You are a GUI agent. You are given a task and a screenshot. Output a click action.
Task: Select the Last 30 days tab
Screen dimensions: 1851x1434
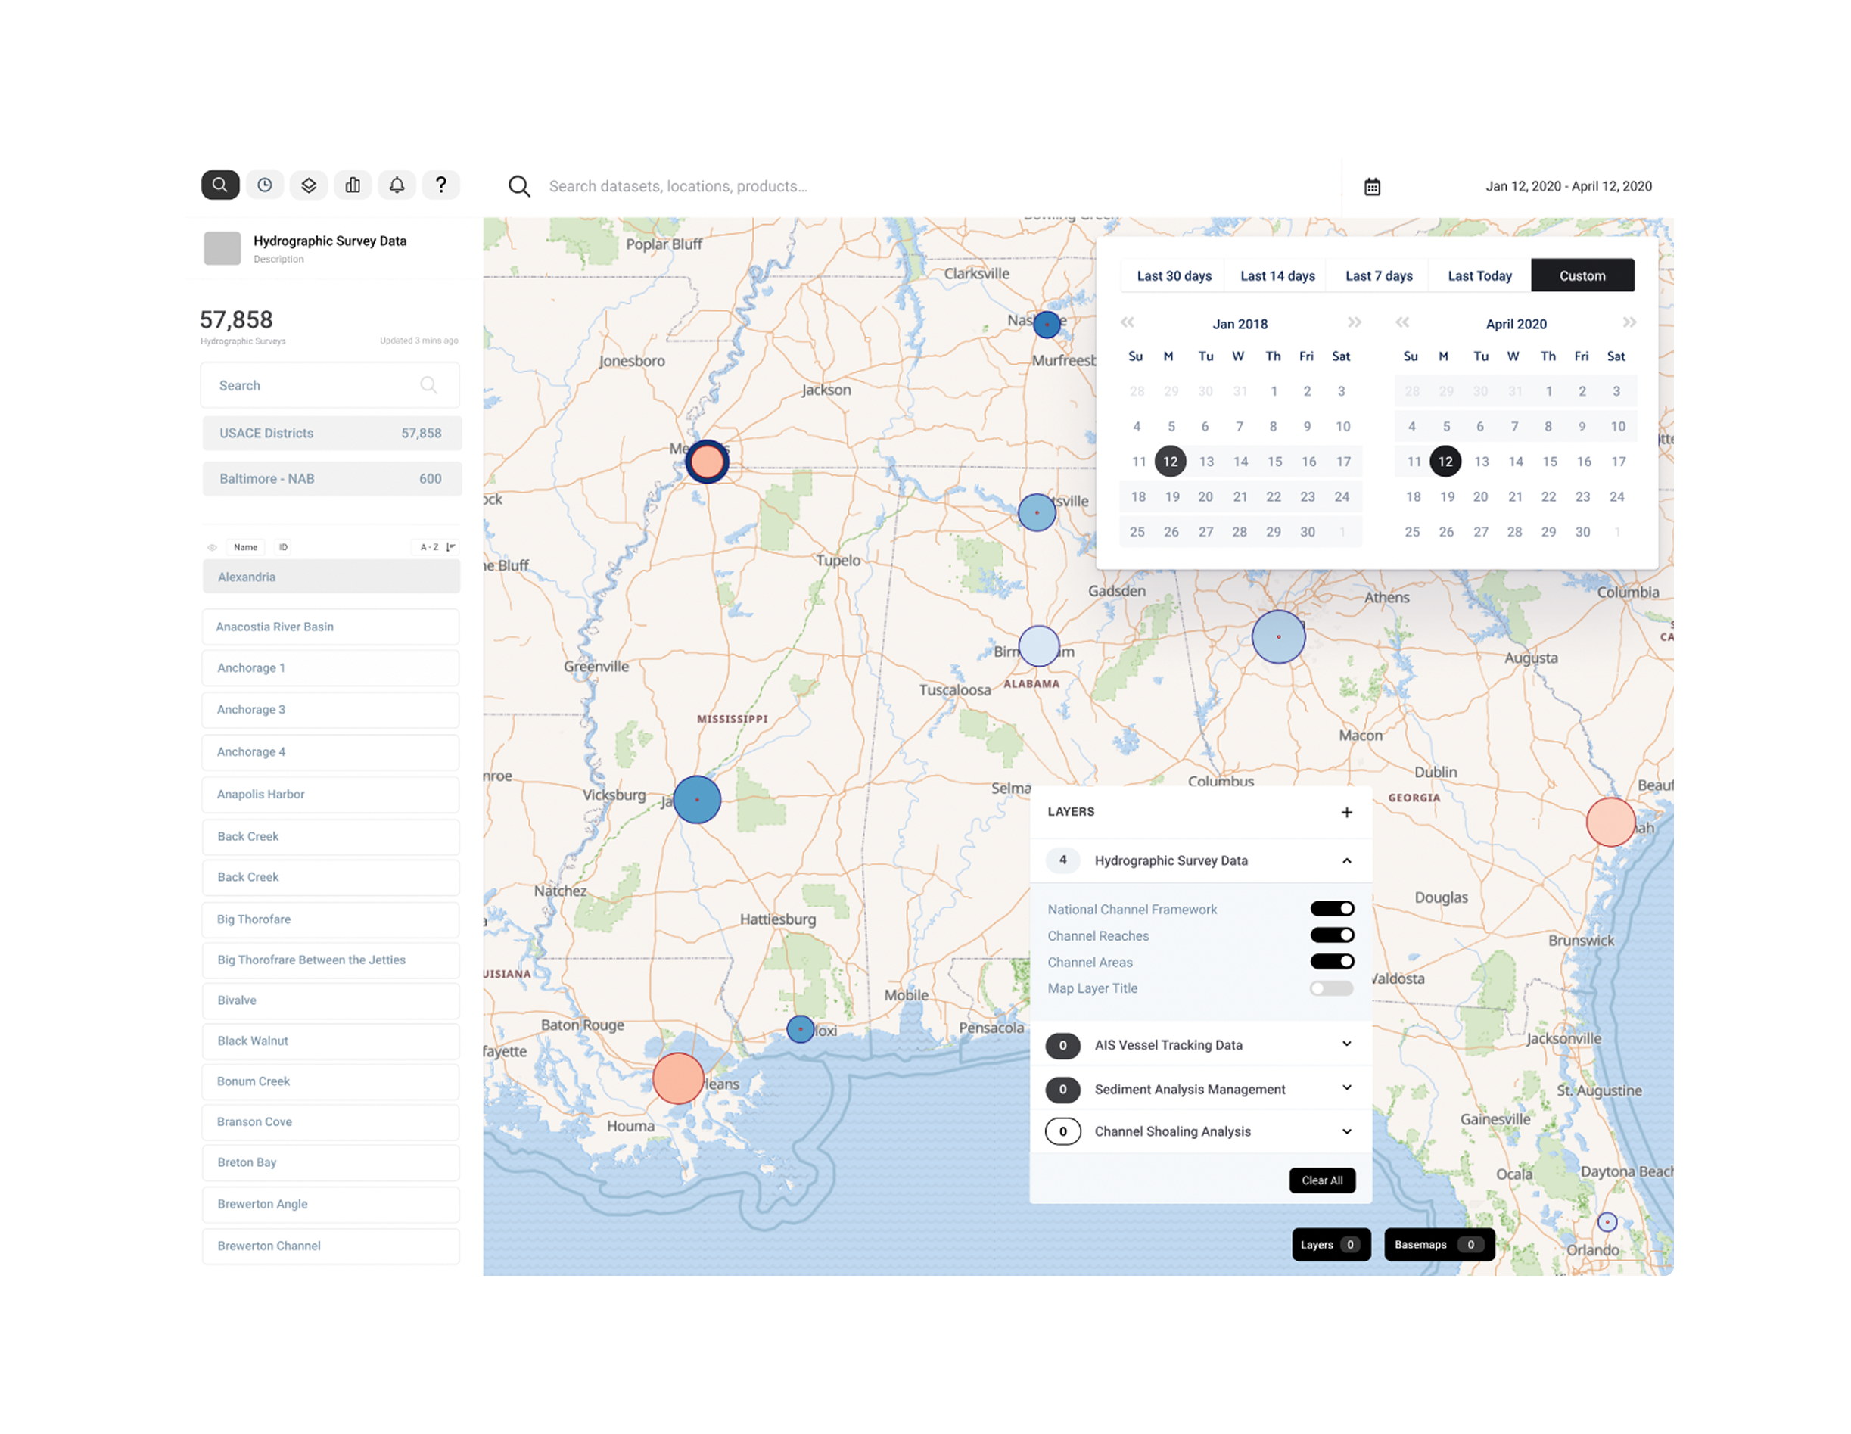1174,275
